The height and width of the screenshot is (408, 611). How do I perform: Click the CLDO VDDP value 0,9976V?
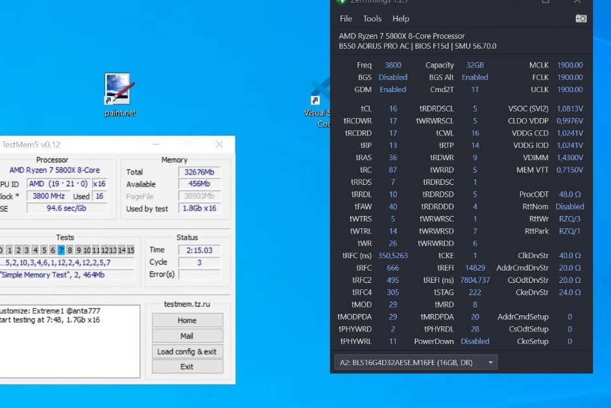(569, 121)
